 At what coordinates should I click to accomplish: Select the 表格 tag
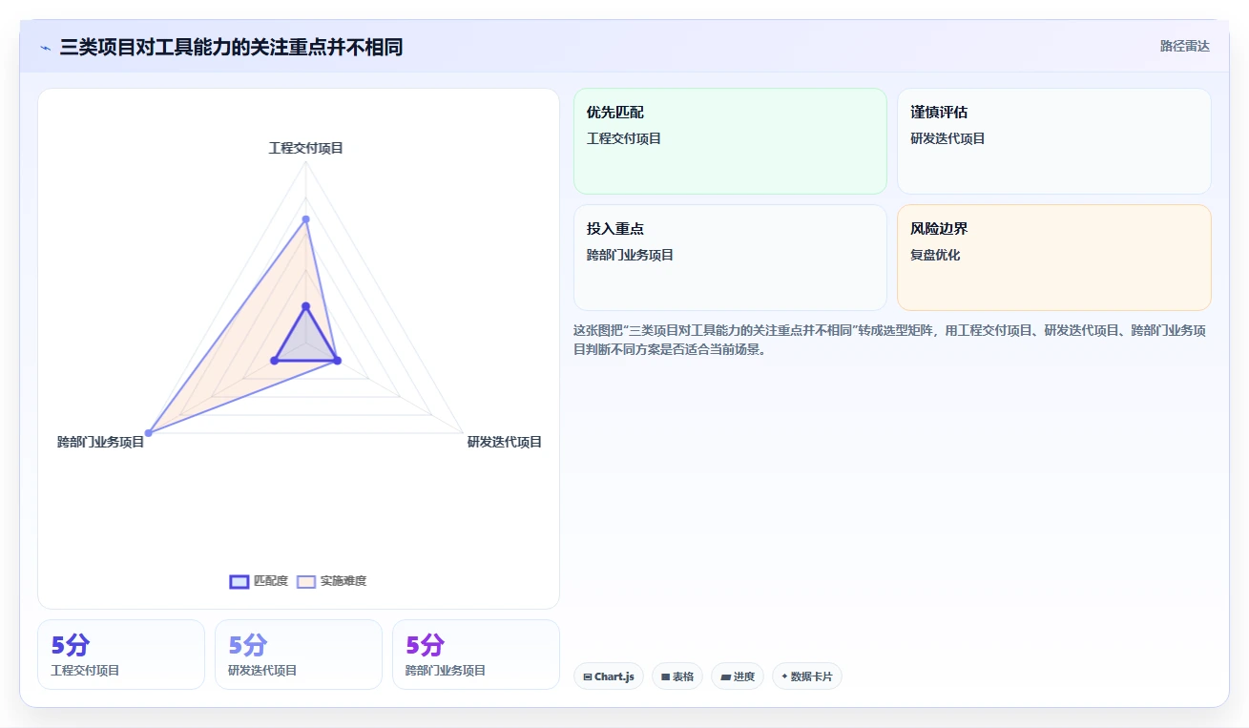tap(677, 676)
